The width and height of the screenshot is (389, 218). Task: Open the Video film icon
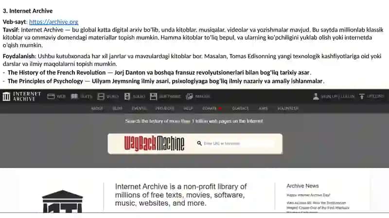[x=101, y=96]
